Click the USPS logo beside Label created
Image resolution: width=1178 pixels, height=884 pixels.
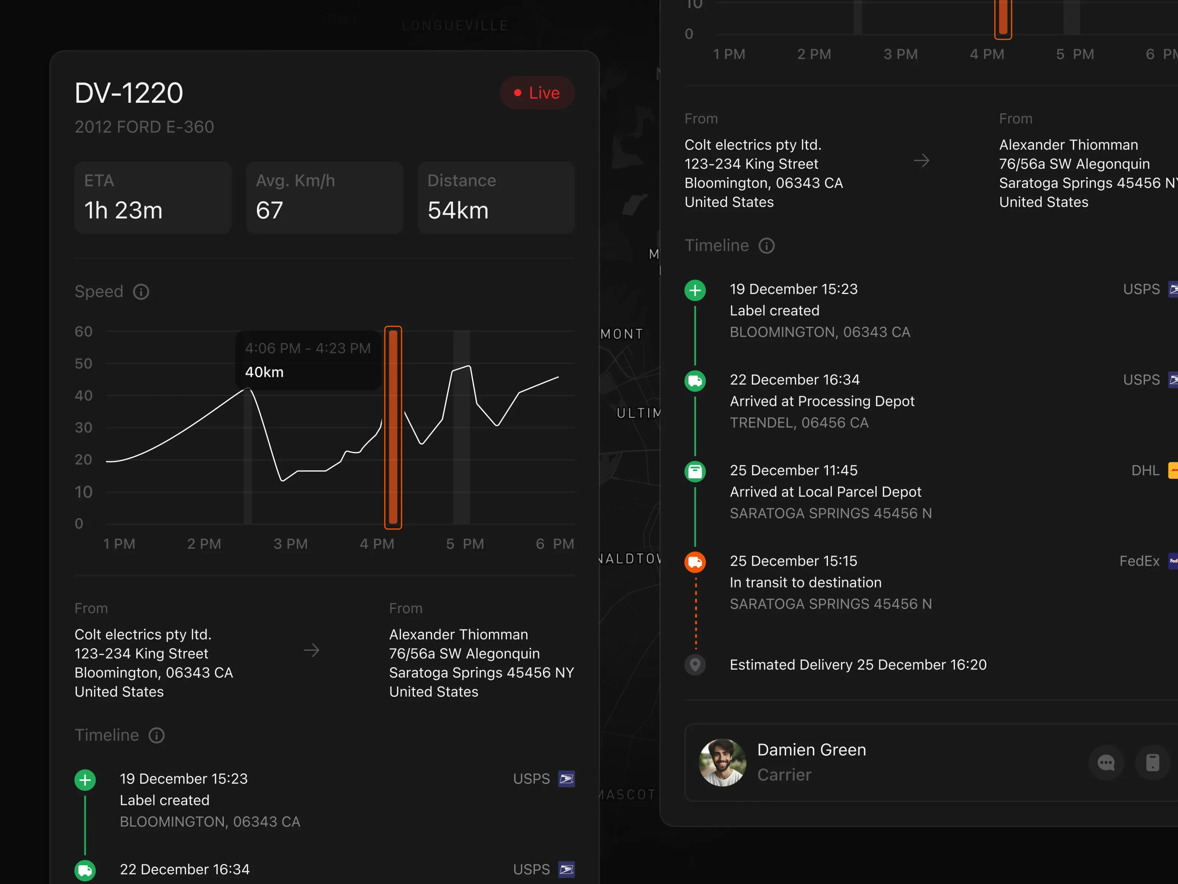coord(566,779)
